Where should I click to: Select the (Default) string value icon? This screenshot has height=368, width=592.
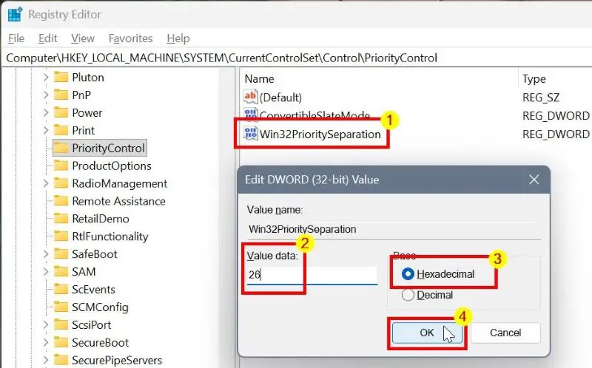coord(250,97)
